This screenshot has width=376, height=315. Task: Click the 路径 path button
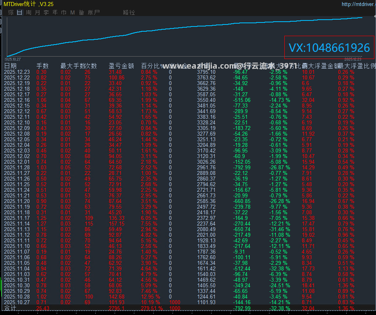[x=129, y=12]
